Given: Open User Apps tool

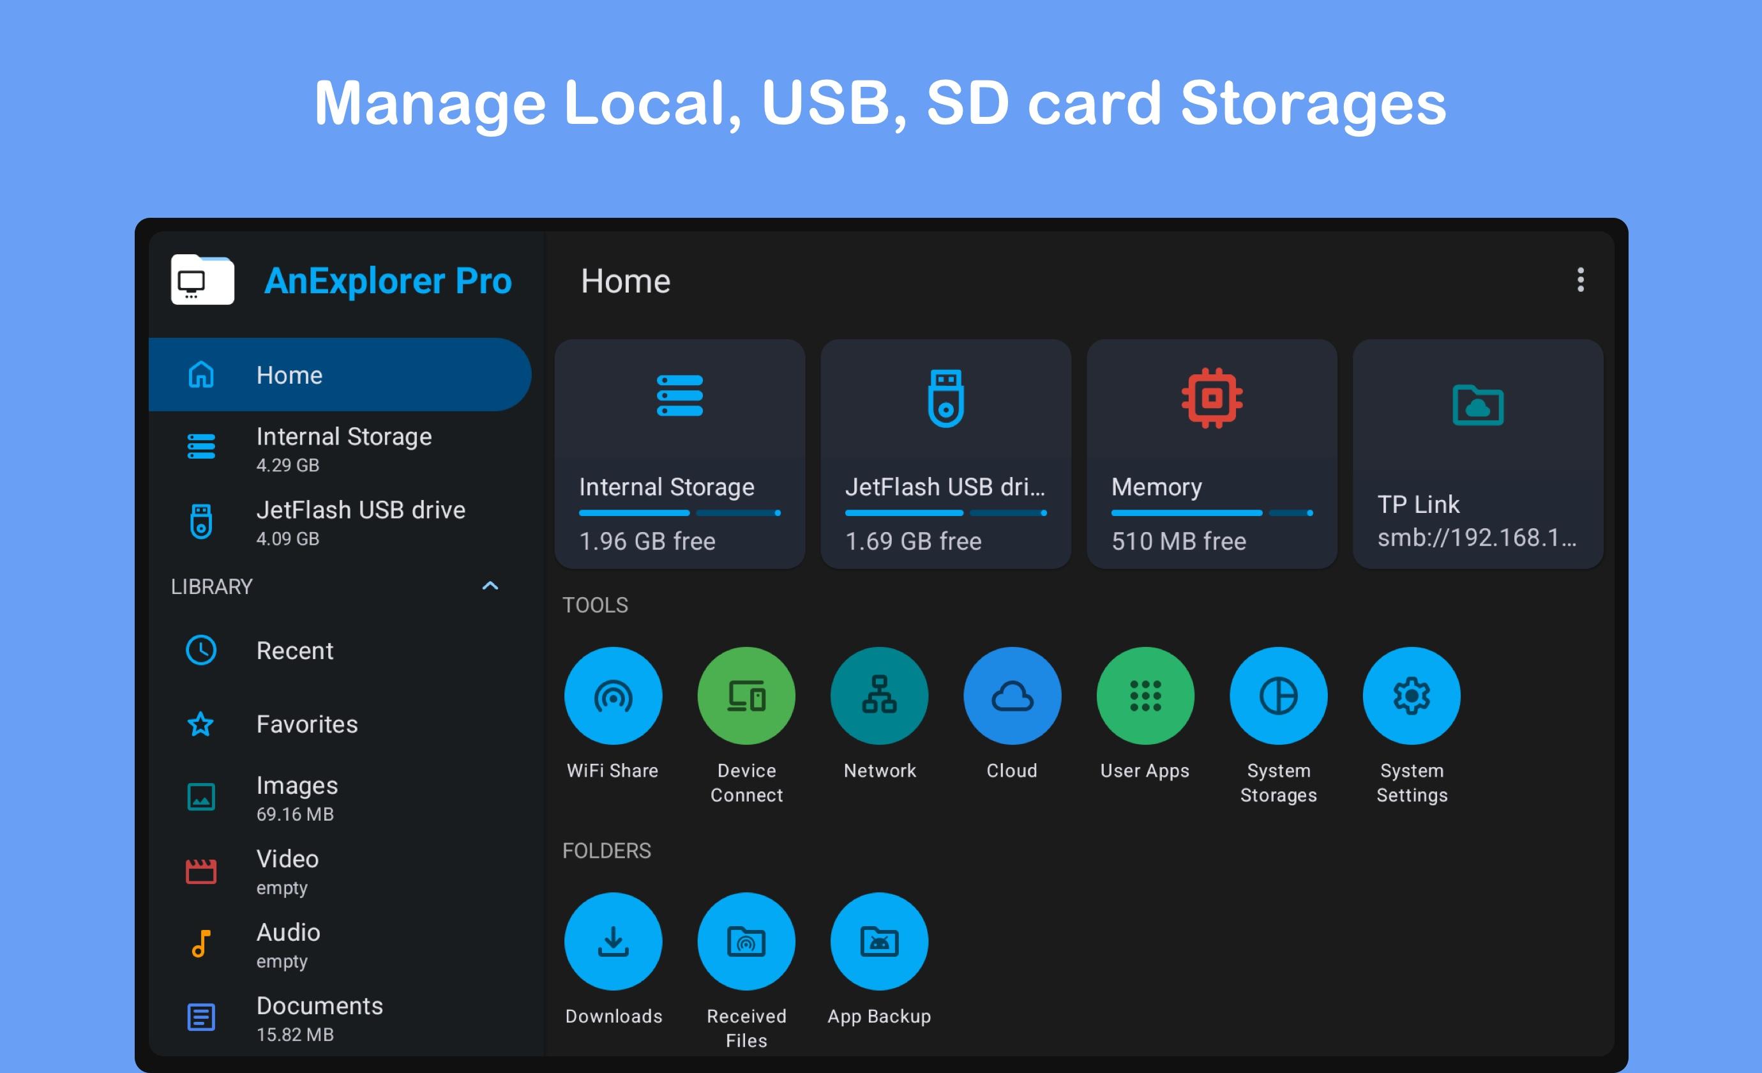Looking at the screenshot, I should pyautogui.click(x=1145, y=696).
